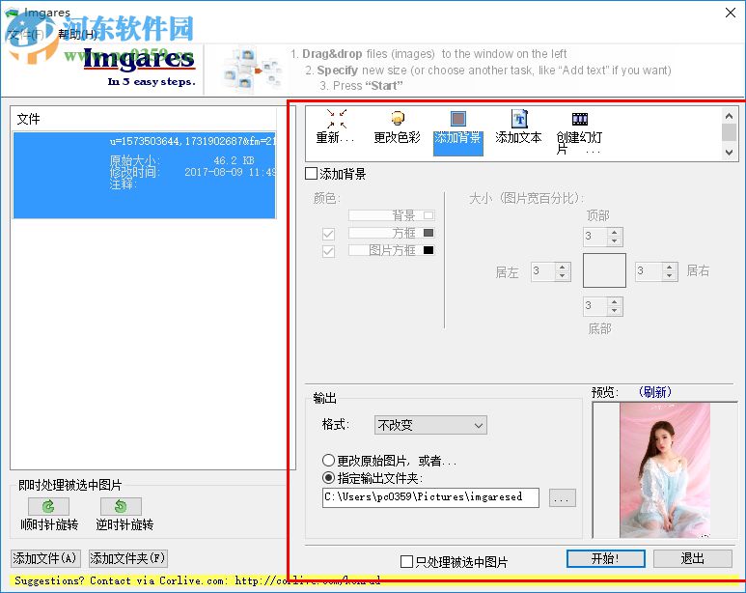Screen dimensions: 746x593
Task: Select the 创建幻灯片 slideshow task icon
Action: coord(579,132)
